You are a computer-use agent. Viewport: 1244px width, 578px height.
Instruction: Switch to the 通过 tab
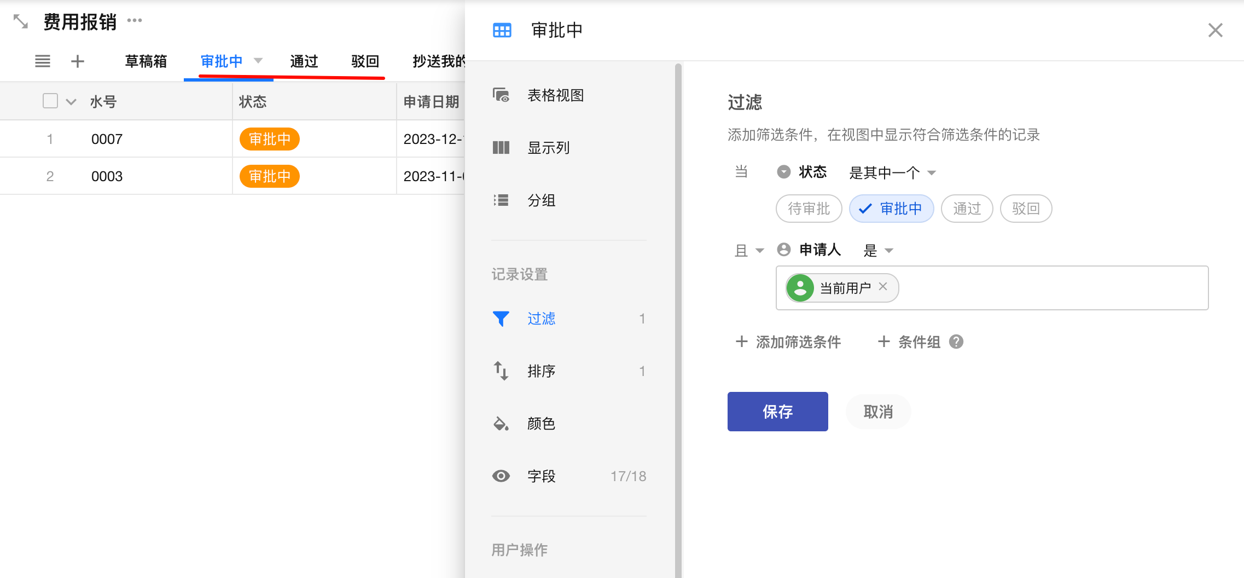[x=304, y=61]
